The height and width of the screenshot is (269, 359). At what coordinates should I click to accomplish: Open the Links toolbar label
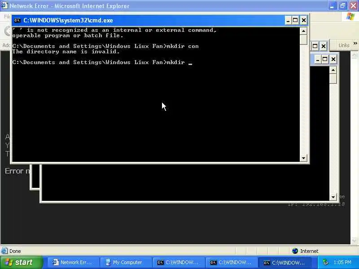(344, 45)
